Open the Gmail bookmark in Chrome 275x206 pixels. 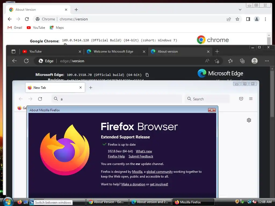tap(15, 28)
